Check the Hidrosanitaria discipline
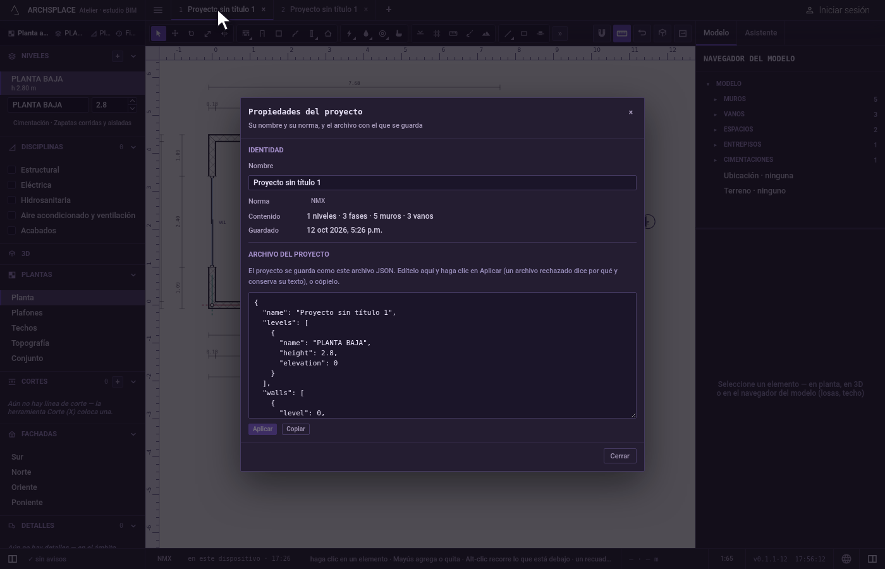The height and width of the screenshot is (569, 885). click(x=11, y=200)
